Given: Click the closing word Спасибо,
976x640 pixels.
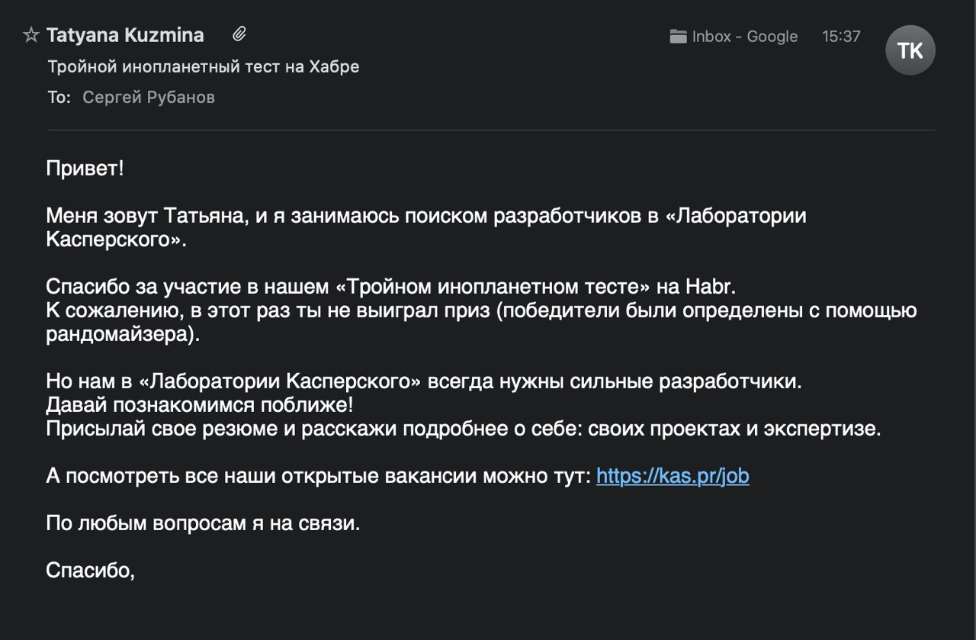Looking at the screenshot, I should 91,571.
